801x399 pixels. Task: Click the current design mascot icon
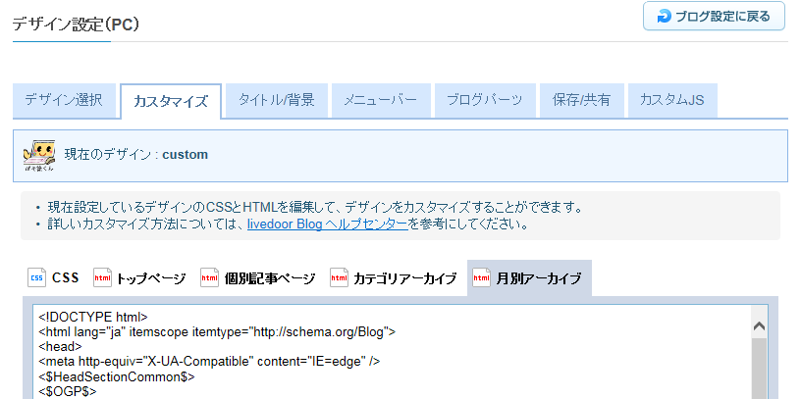40,155
